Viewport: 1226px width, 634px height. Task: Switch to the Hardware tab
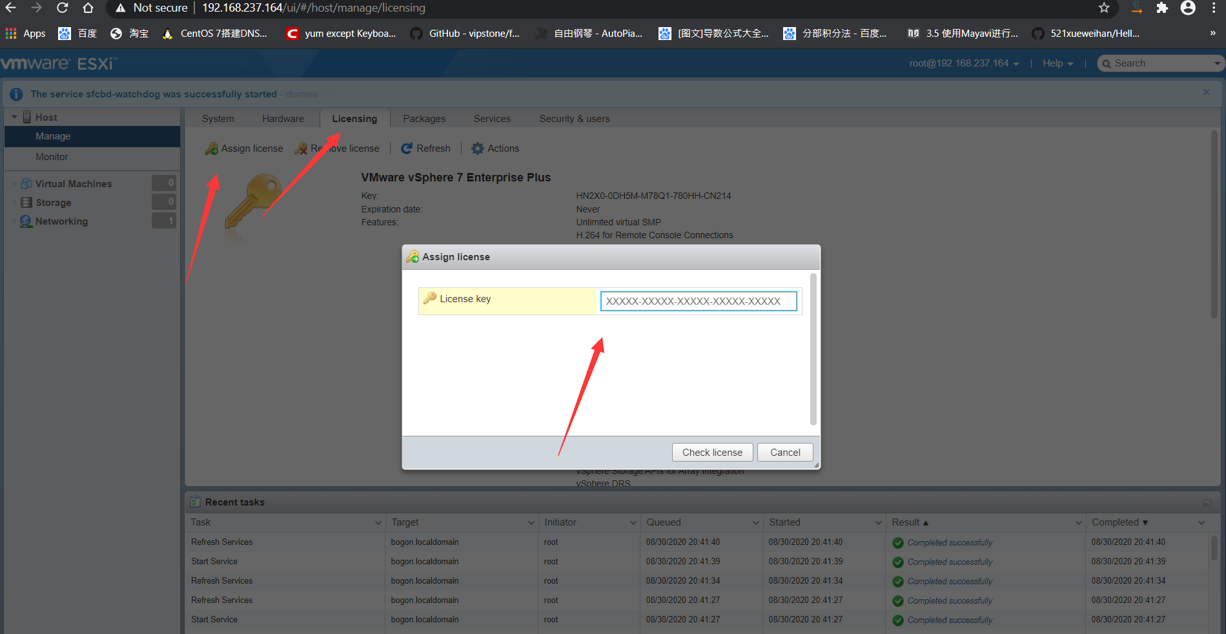click(283, 119)
